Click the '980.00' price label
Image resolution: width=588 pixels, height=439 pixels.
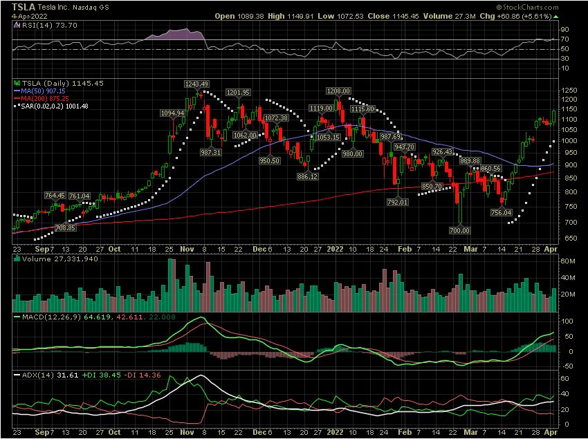tap(353, 153)
